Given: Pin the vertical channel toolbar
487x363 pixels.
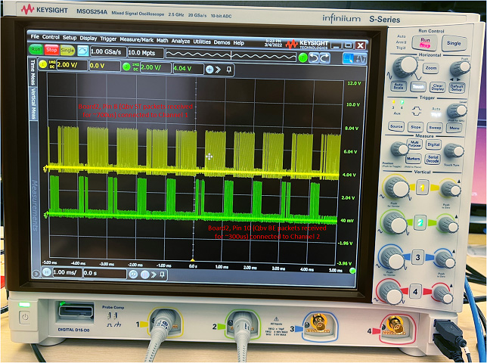Looking at the screenshot, I should click(229, 70).
